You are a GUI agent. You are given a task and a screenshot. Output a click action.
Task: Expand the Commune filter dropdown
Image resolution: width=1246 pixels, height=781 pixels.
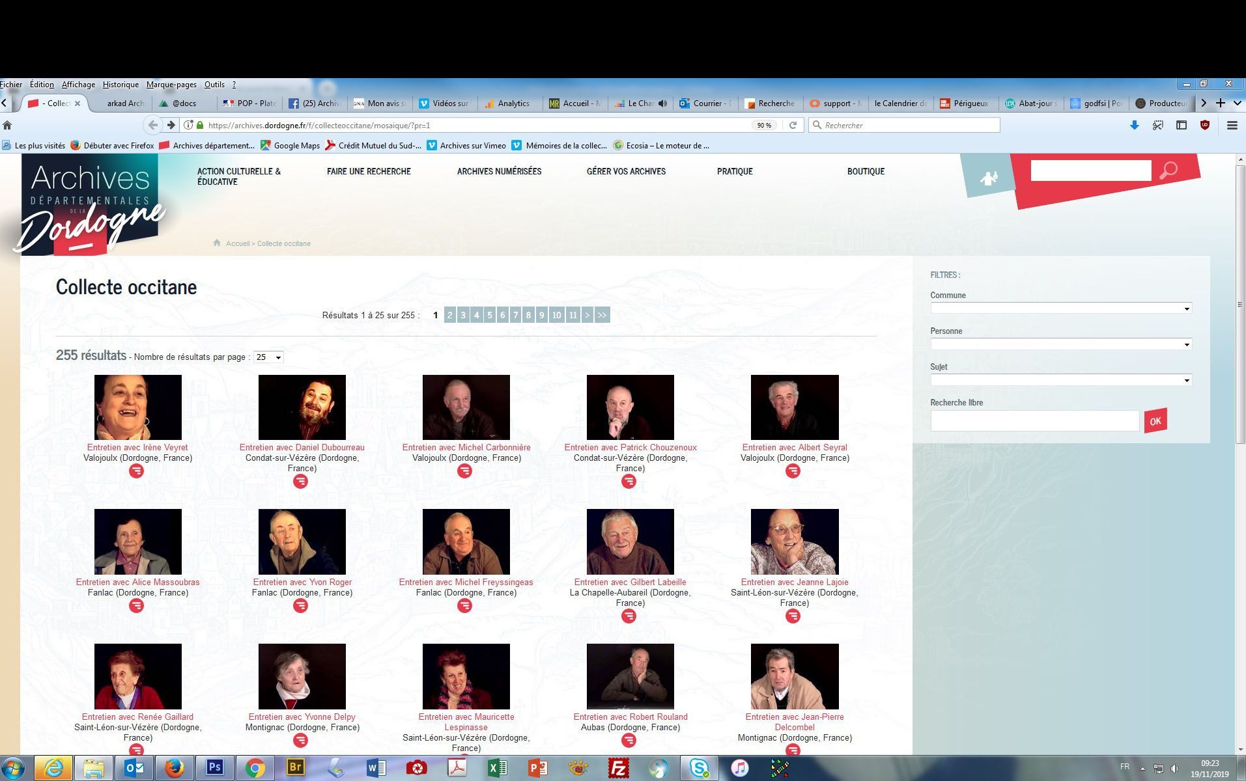coord(1060,308)
